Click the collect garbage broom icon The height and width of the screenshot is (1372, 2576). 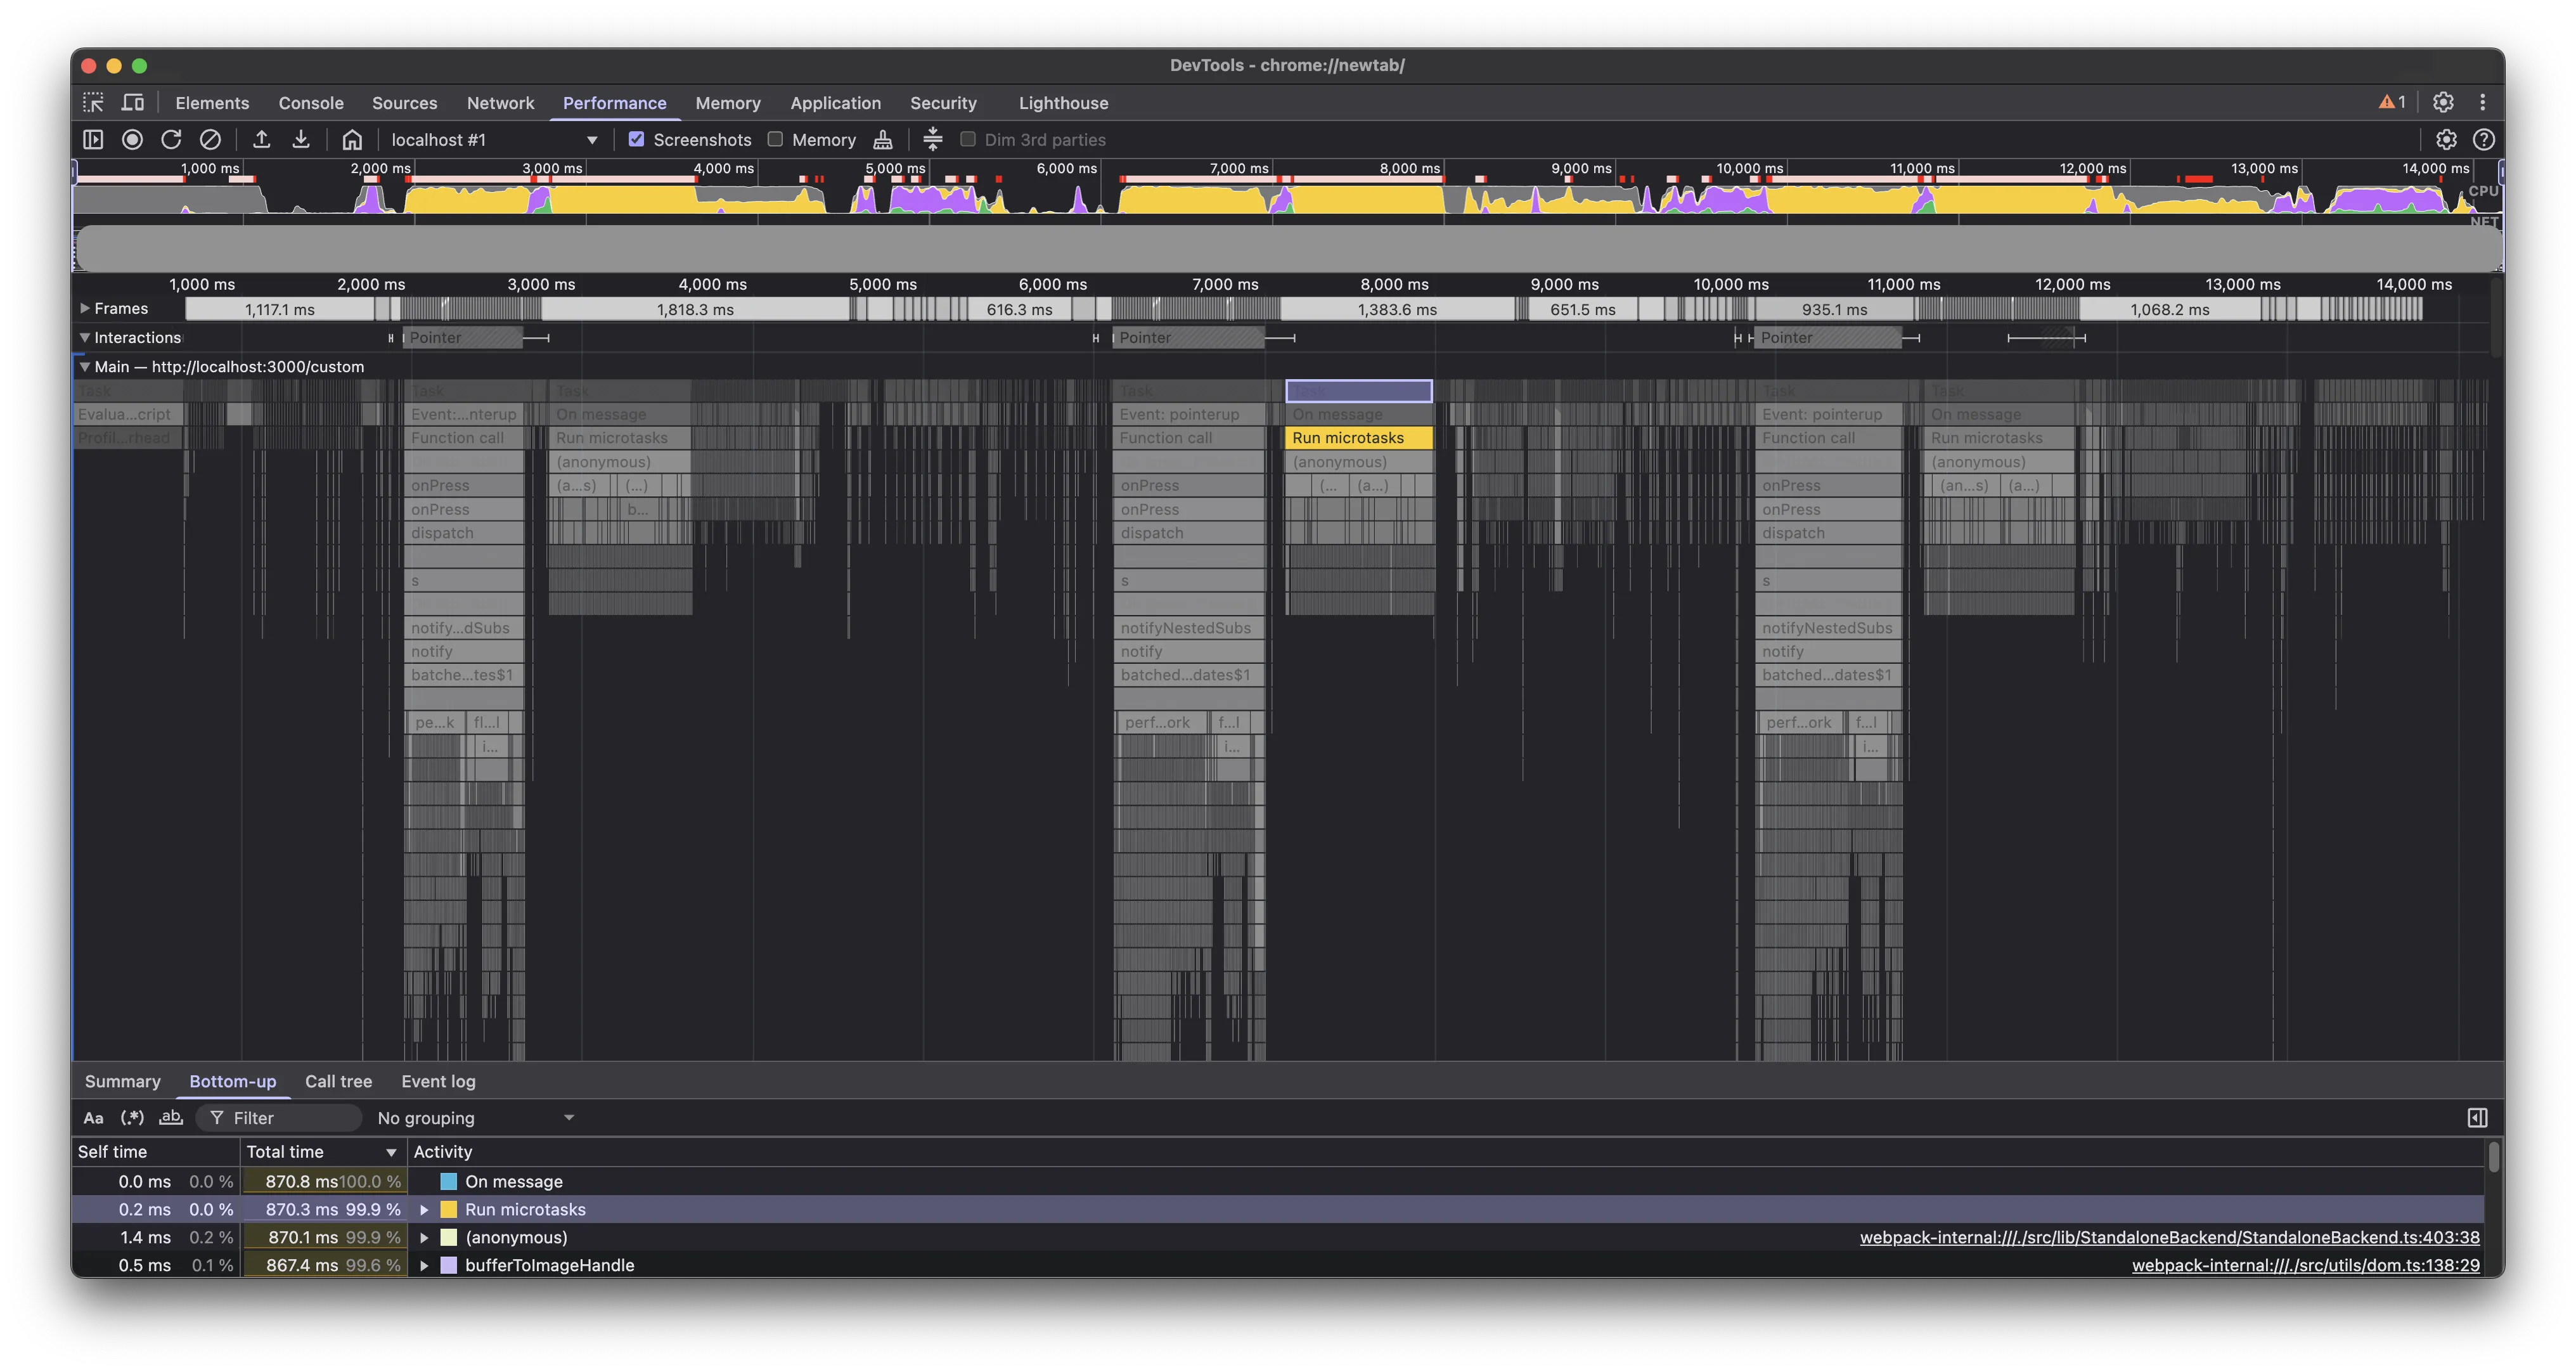coord(882,139)
